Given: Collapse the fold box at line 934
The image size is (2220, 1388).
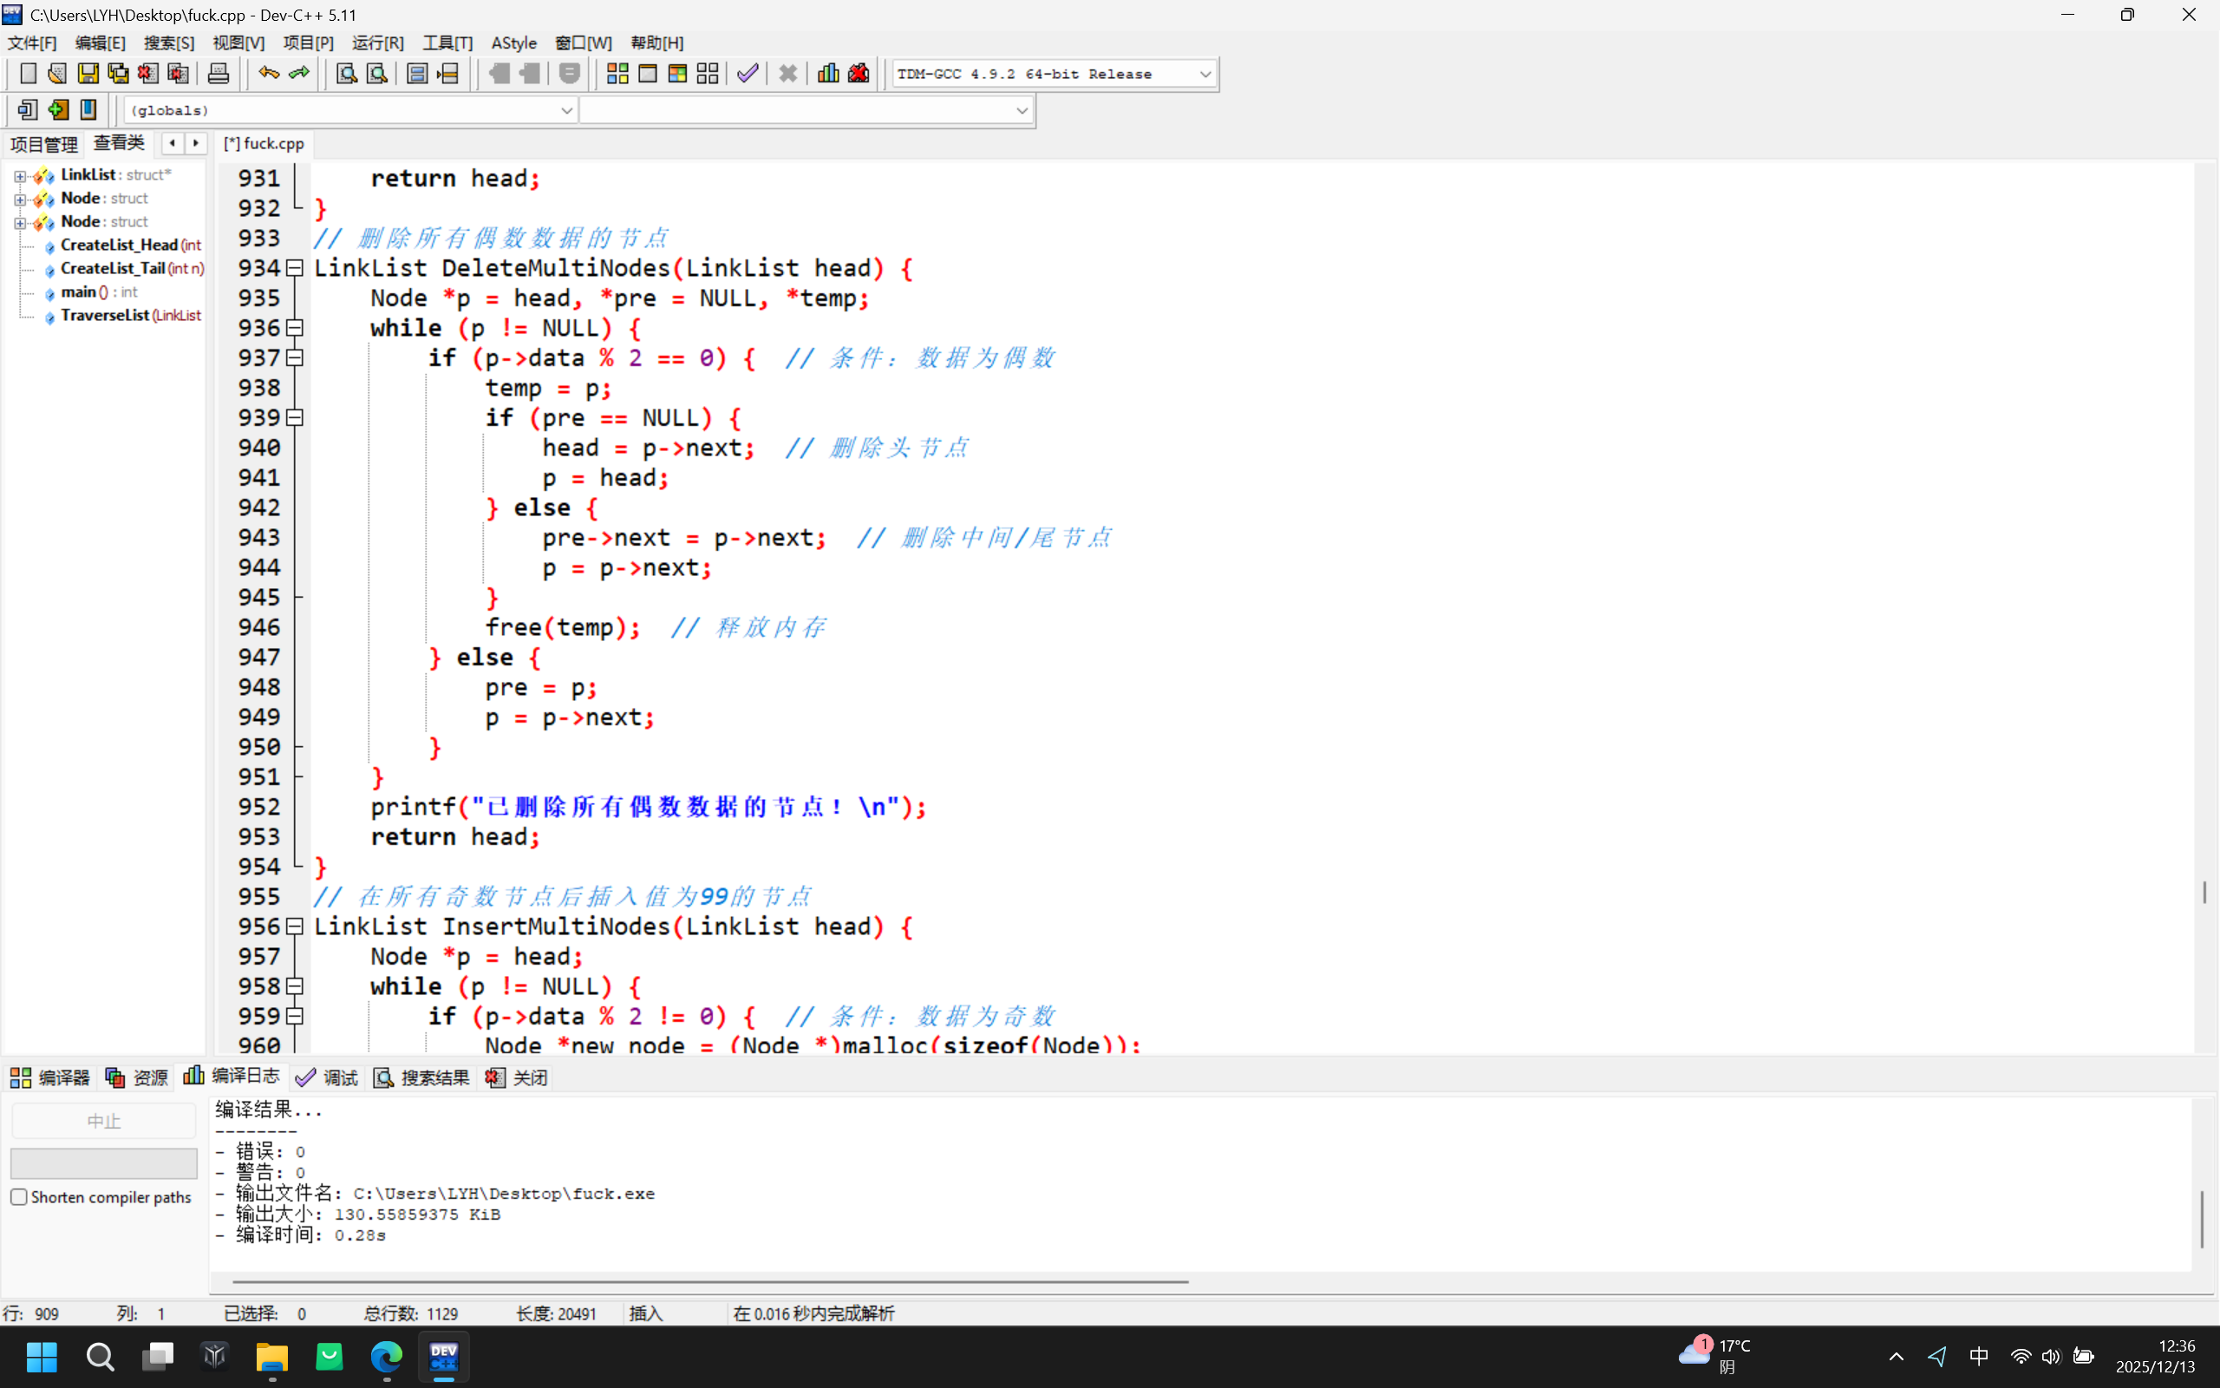Looking at the screenshot, I should [x=295, y=268].
